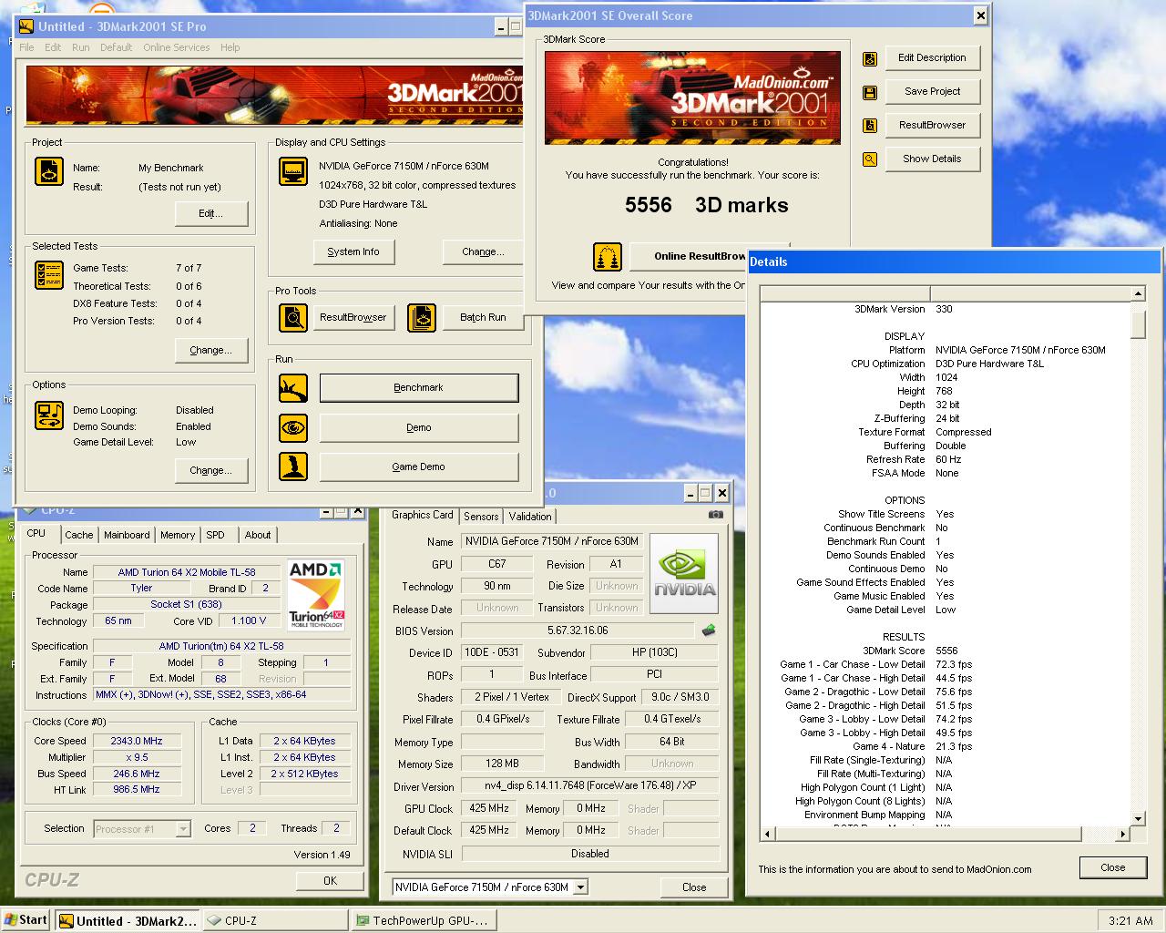The width and height of the screenshot is (1166, 933).
Task: Click the Save Project button
Action: (x=932, y=92)
